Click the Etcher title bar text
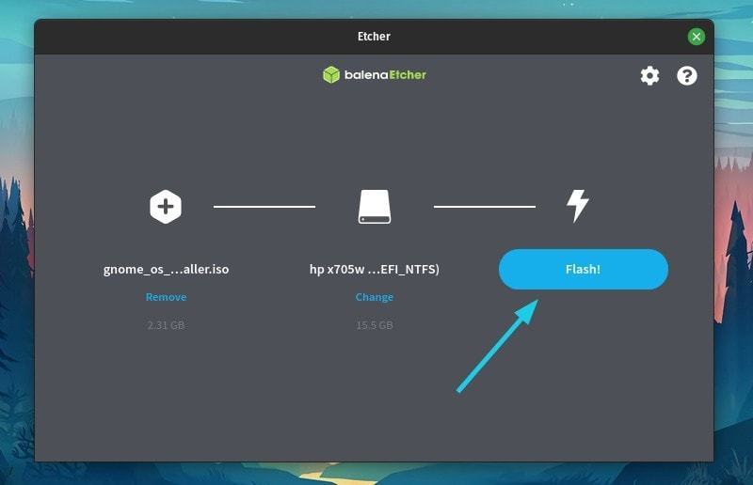Screen dimensions: 753x485 (x=374, y=37)
